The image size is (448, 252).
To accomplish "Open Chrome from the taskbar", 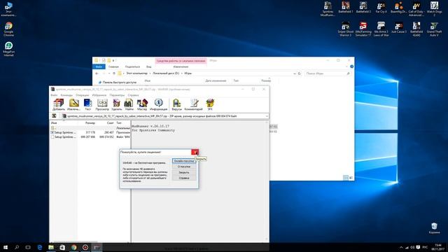I will pyautogui.click(x=74, y=247).
